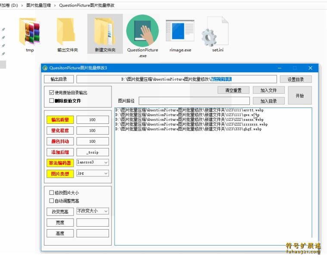This screenshot has width=327, height=258.
Task: Click the first quick access pin icon
Action: (x=3, y=30)
